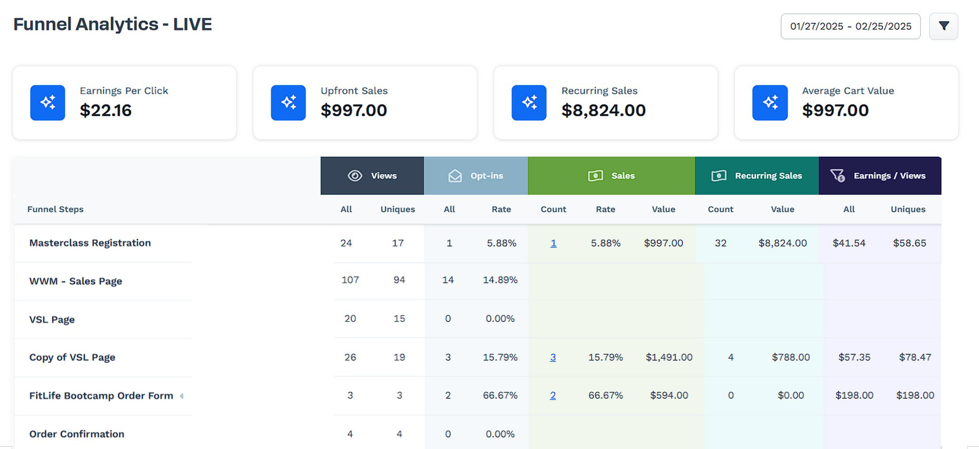Click the WWM - Sales Page step name
979x449 pixels.
click(75, 281)
